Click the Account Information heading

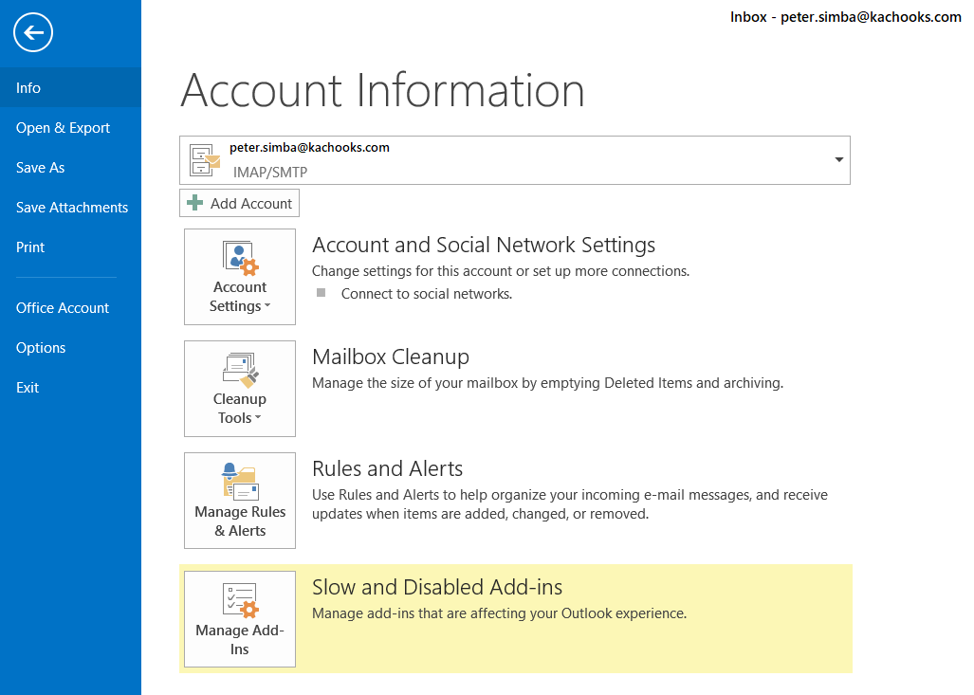(382, 91)
